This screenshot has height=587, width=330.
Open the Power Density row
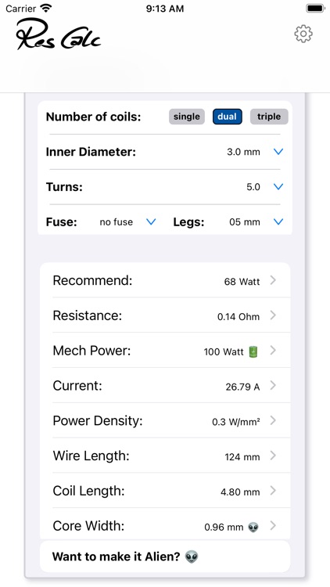[x=165, y=421]
